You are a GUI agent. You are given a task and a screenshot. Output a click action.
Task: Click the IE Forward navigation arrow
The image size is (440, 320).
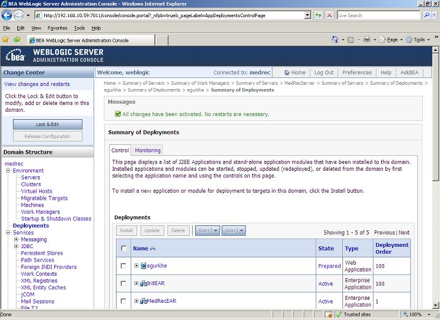(x=19, y=15)
